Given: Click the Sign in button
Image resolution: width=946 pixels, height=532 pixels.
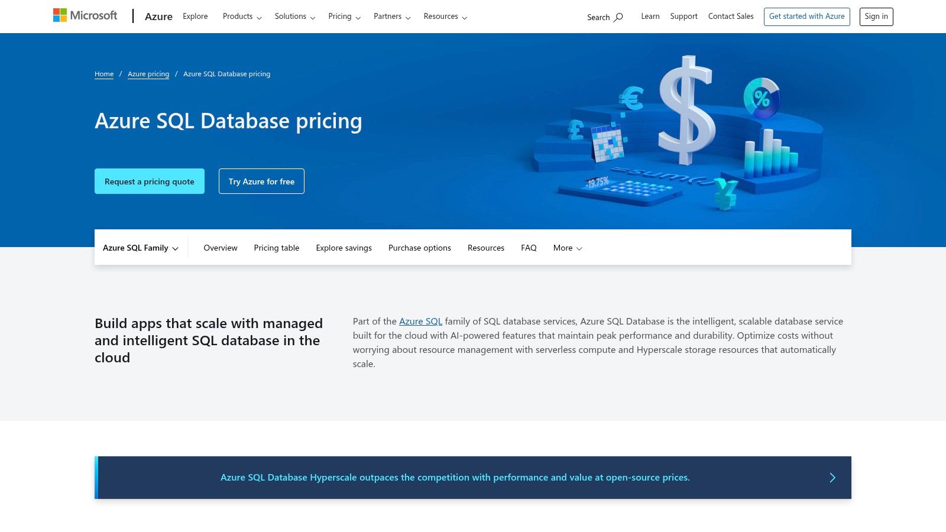Looking at the screenshot, I should (876, 17).
